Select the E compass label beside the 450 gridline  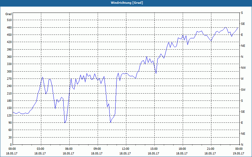[x=242, y=35]
